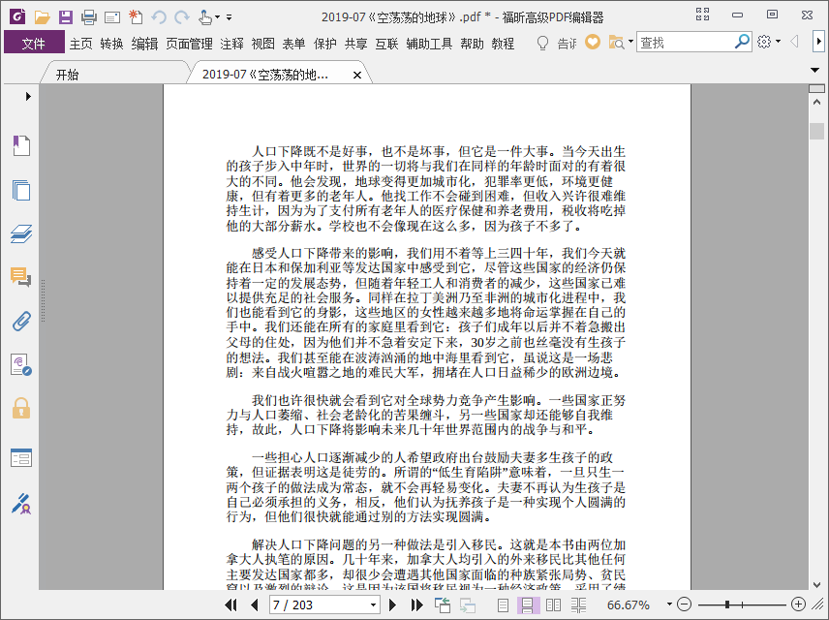Viewport: 829px width, 620px height.
Task: Go to the next page
Action: [x=392, y=604]
